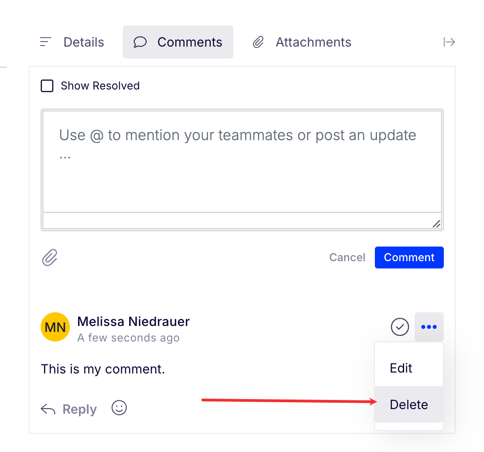
Task: Switch to the Details tab
Action: click(72, 42)
